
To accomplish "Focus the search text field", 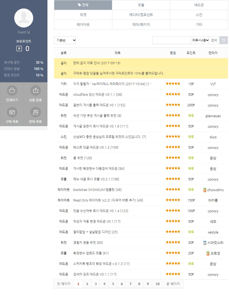I will point(172,40).
